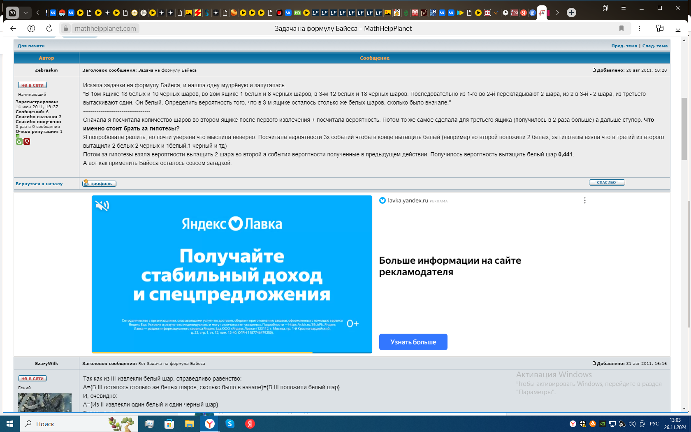Image resolution: width=691 pixels, height=432 pixels.
Task: Follow the Для печати link
Action: pos(31,46)
